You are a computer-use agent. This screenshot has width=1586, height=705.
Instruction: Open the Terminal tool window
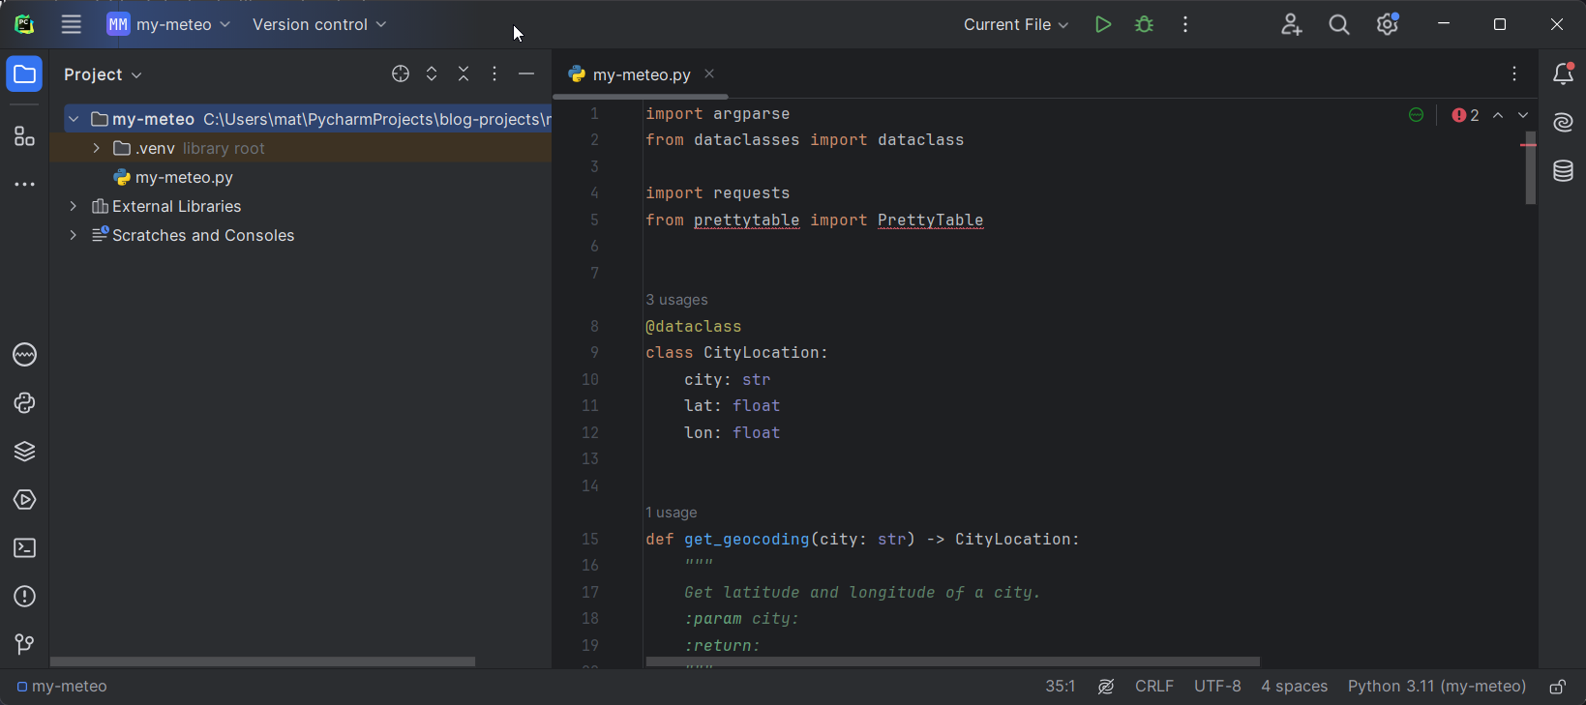[x=24, y=548]
